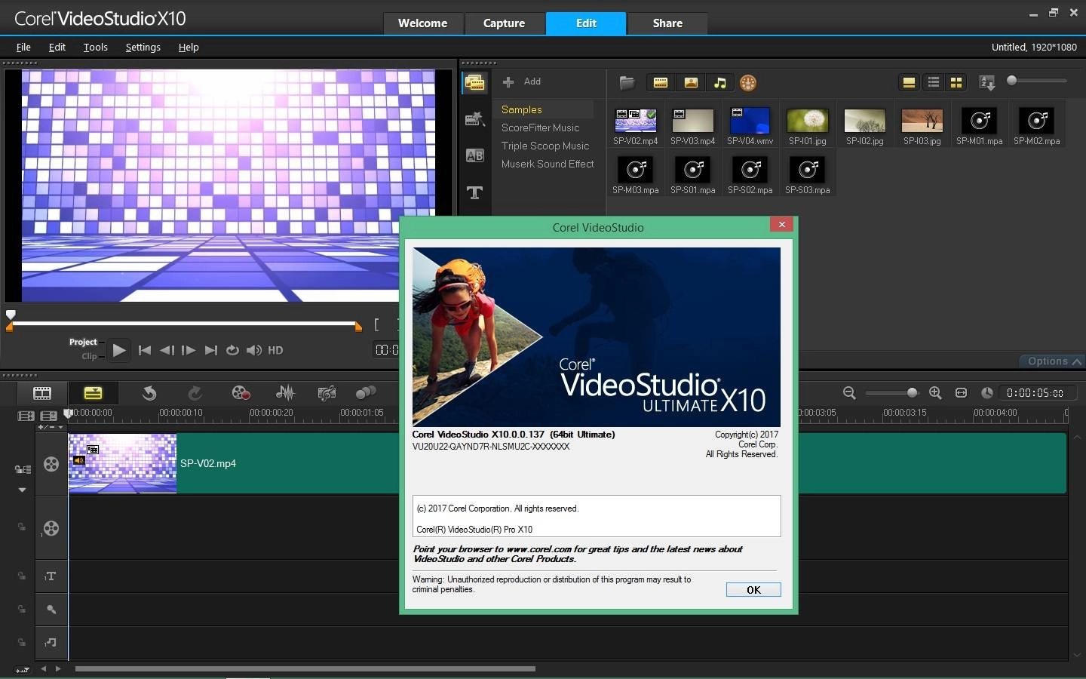Screen dimensions: 1086x679
Task: Sort library clips with A-Z icon
Action: pos(986,82)
